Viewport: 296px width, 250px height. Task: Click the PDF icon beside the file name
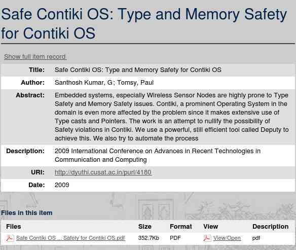click(x=10, y=238)
